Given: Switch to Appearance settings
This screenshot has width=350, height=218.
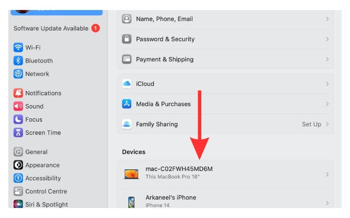Looking at the screenshot, I should (x=42, y=165).
